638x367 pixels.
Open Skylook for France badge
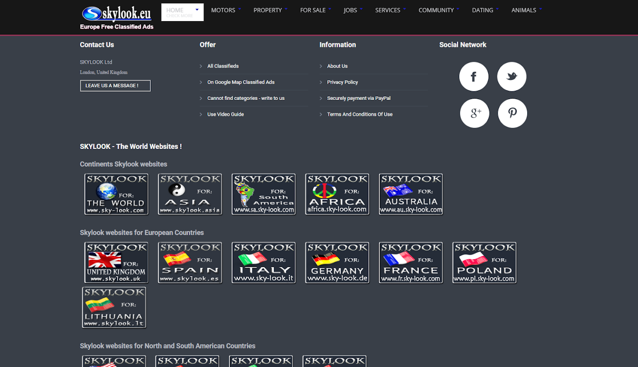[x=410, y=263]
